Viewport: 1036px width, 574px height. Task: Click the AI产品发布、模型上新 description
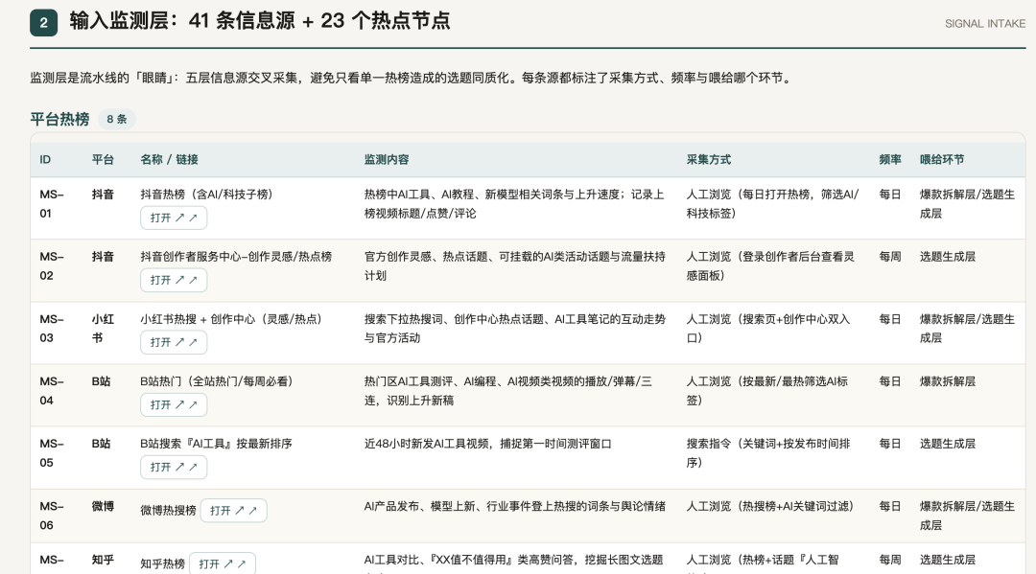tap(515, 506)
